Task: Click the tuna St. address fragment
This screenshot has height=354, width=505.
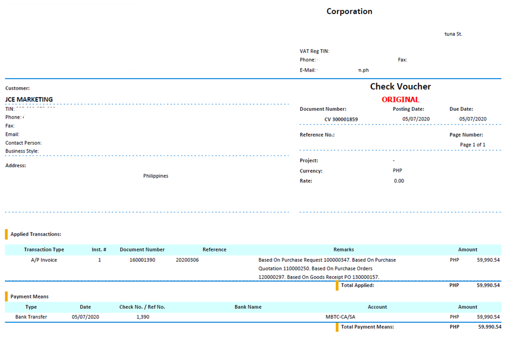Action: (453, 34)
